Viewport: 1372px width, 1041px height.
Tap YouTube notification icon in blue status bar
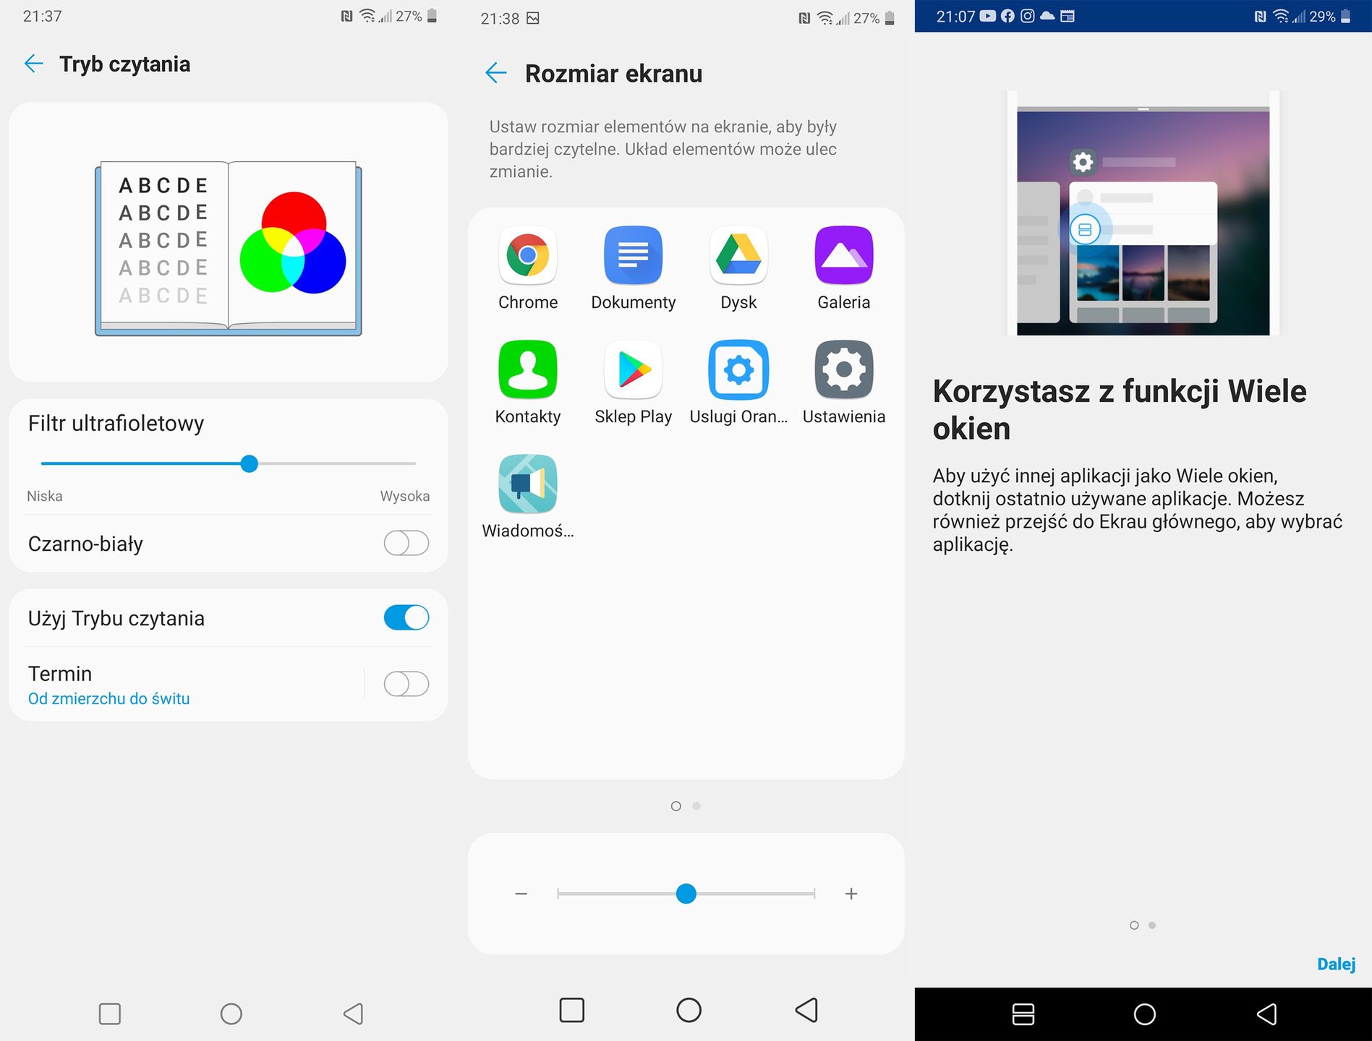(987, 16)
